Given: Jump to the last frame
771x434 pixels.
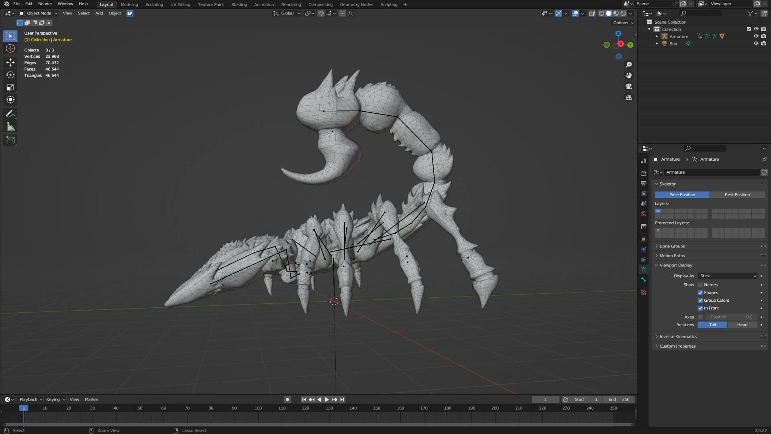Looking at the screenshot, I should click(342, 400).
